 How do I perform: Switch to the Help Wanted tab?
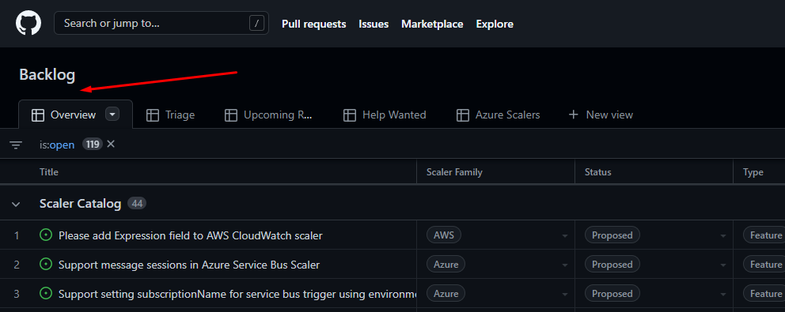pyautogui.click(x=385, y=115)
